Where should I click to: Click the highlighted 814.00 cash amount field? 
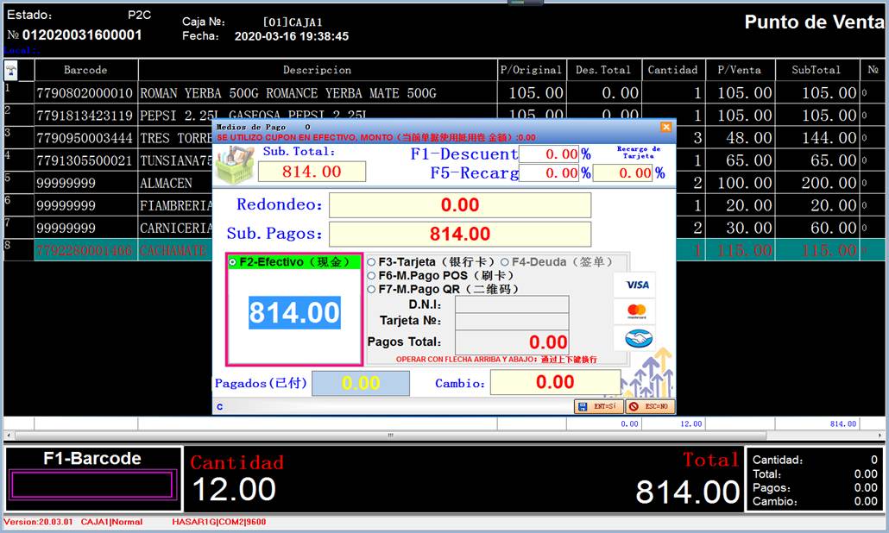[x=294, y=313]
